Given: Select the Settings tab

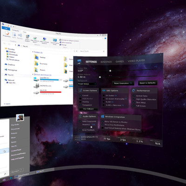Looking at the screenshot, I should click(x=91, y=62).
